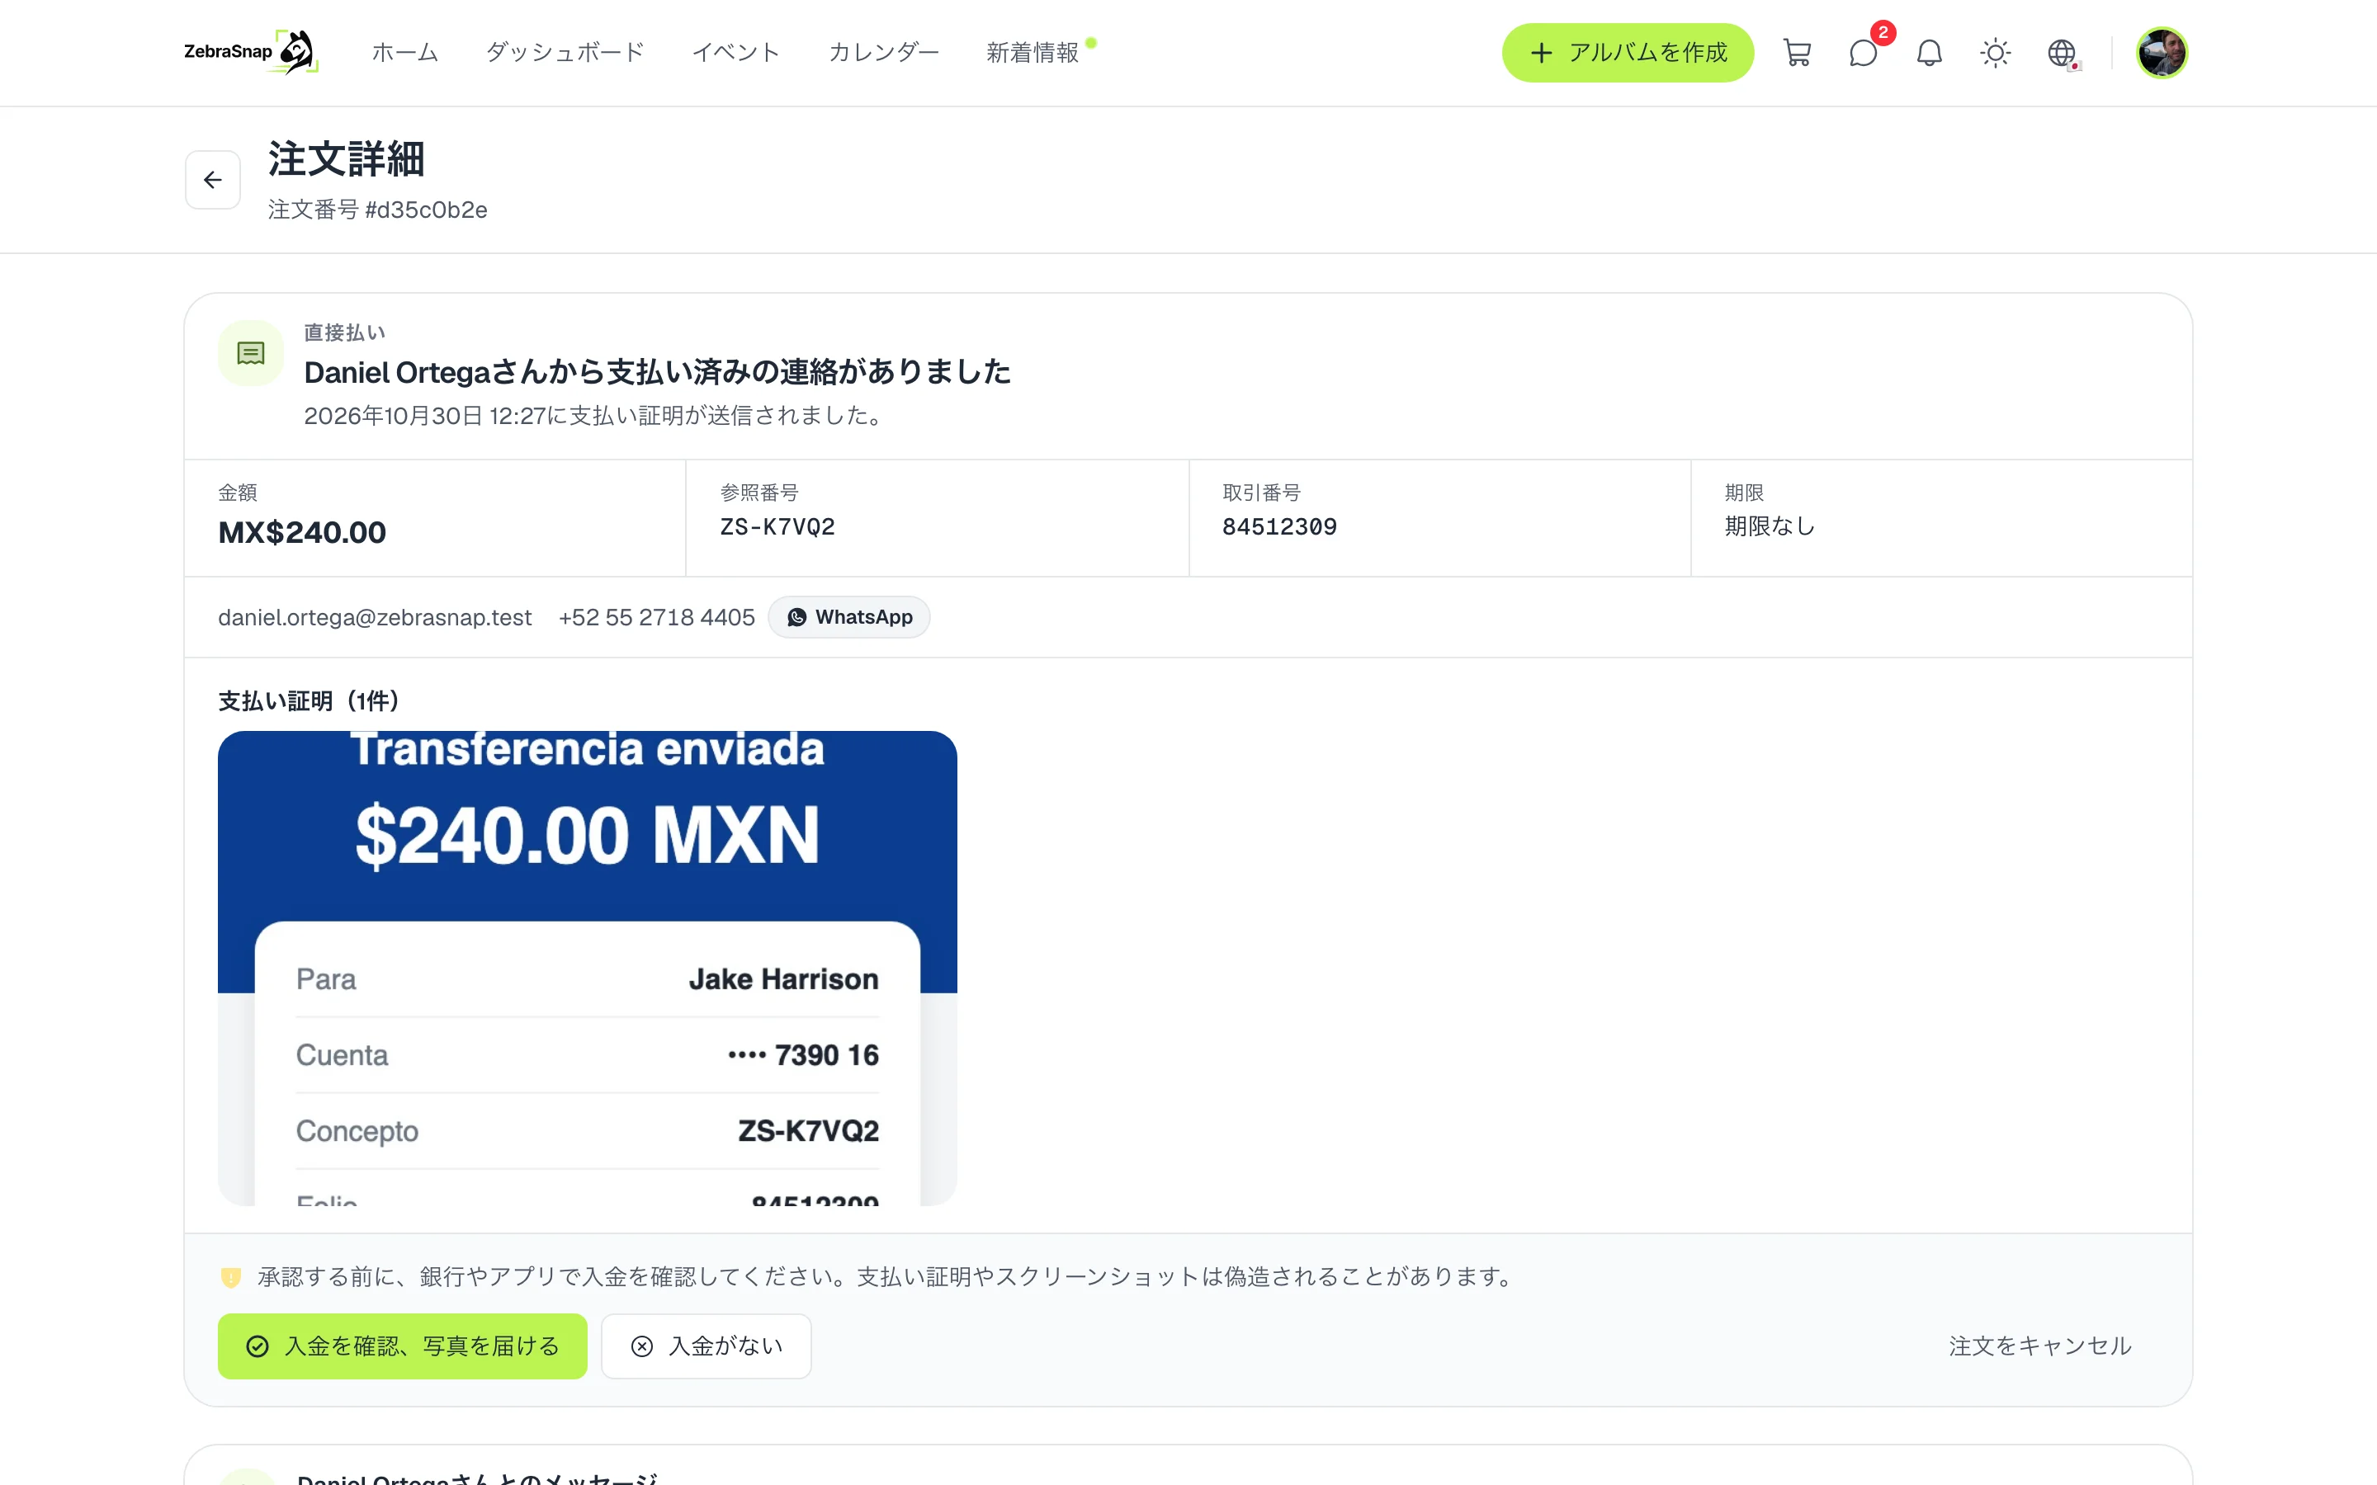Select the reference number ZS-K7VQ2
The image size is (2377, 1485).
pyautogui.click(x=777, y=527)
